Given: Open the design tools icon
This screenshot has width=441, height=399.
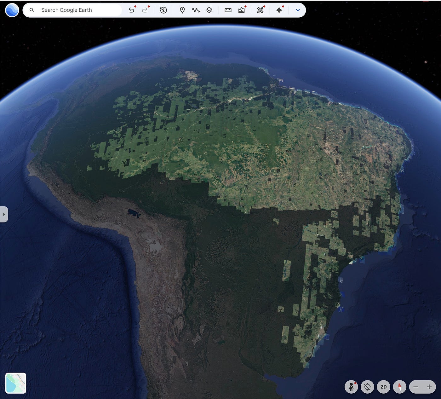Looking at the screenshot, I should tap(260, 10).
